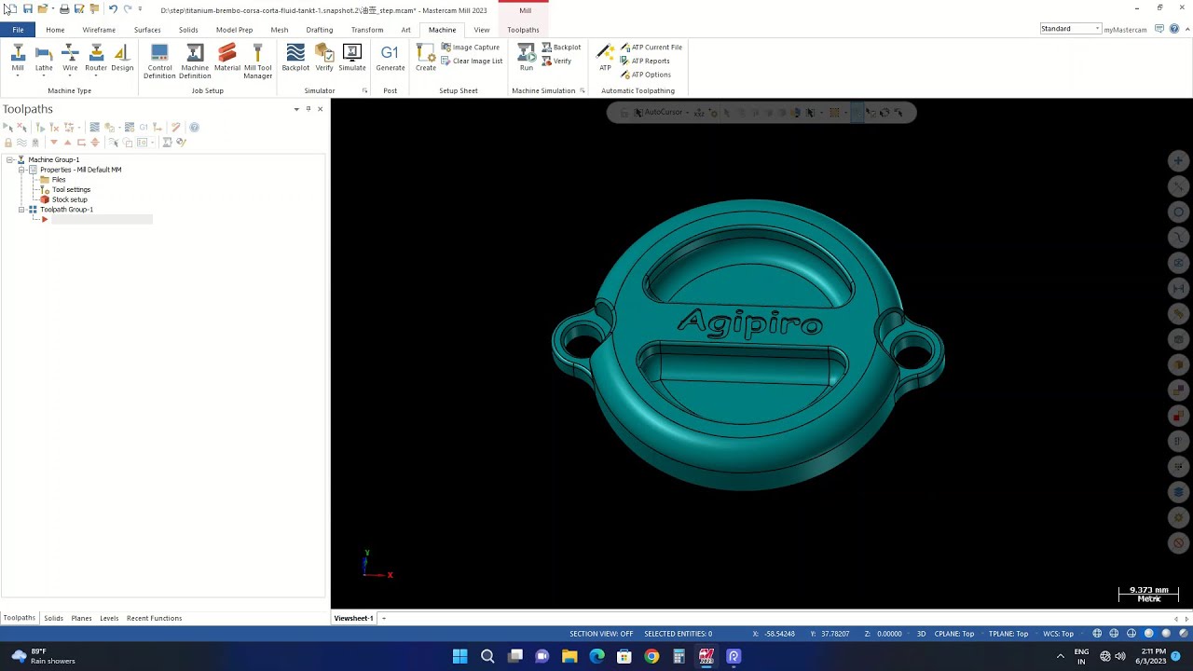This screenshot has width=1193, height=671.
Task: Click the G1 Generate post icon
Action: click(391, 59)
